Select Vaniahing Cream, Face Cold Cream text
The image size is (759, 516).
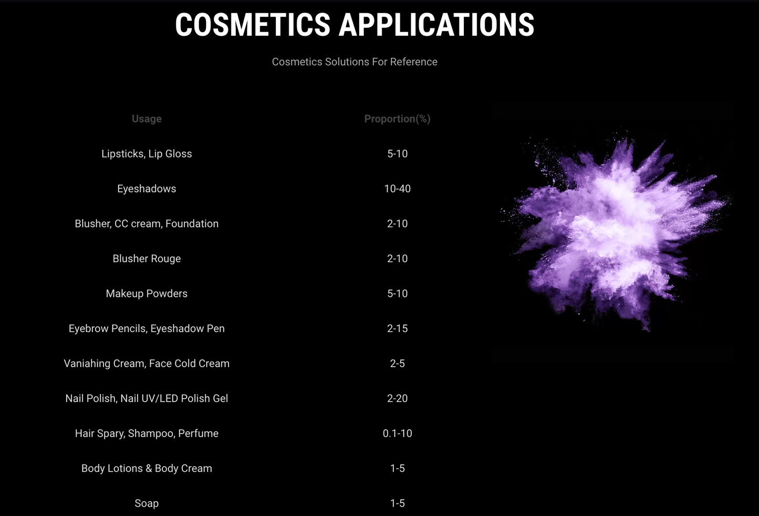click(147, 364)
